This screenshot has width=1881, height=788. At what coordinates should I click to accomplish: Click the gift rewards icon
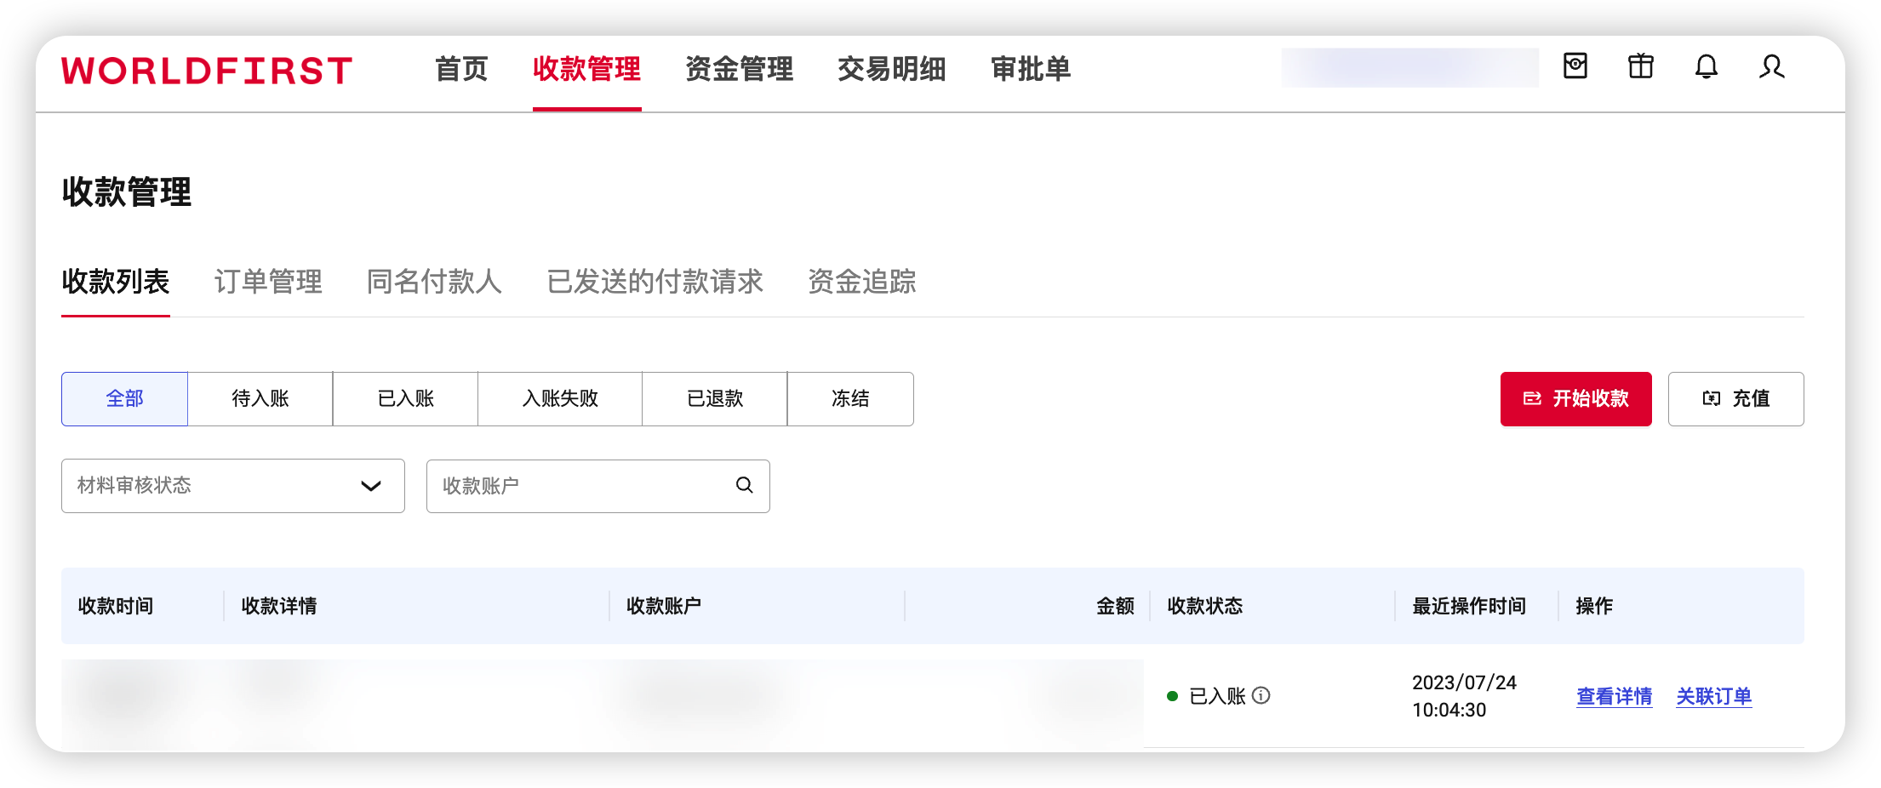(x=1640, y=67)
